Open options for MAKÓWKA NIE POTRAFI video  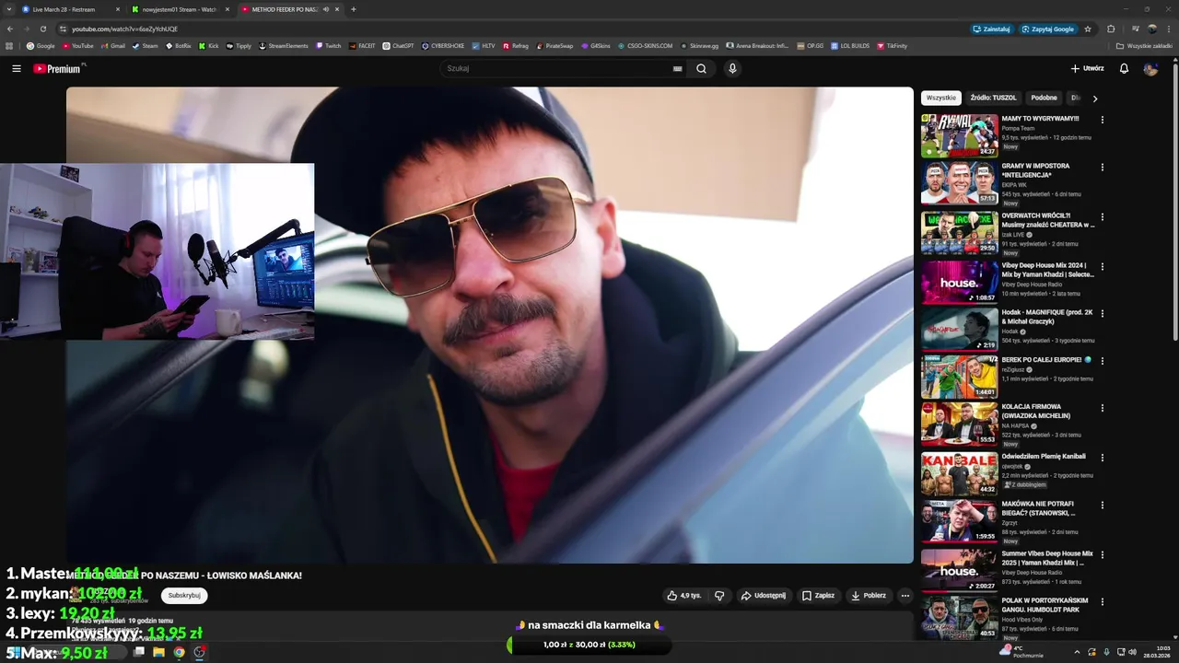tap(1102, 506)
